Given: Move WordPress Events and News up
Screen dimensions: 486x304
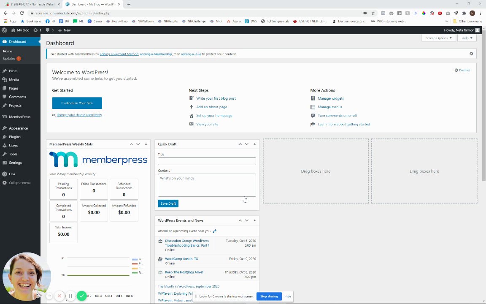Looking at the screenshot, I should pos(240,220).
